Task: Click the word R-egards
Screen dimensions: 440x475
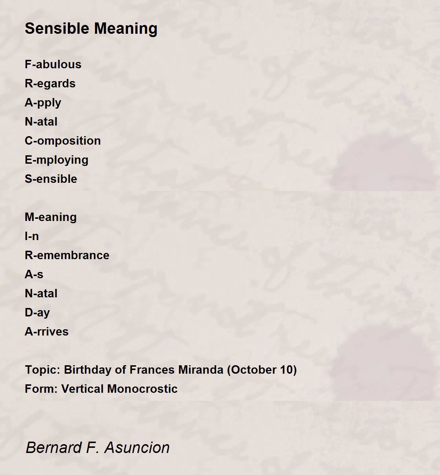Action: pyautogui.click(x=50, y=84)
